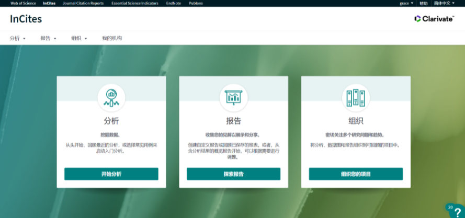The height and width of the screenshot is (218, 465).
Task: Expand the 报告 dropdown menu
Action: coord(48,38)
